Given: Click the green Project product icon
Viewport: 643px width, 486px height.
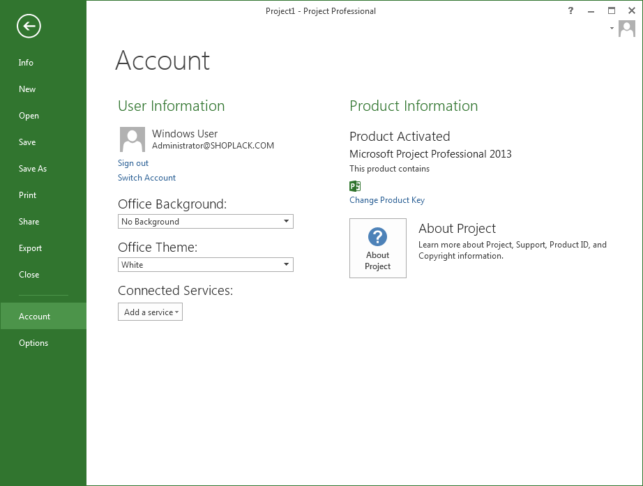Looking at the screenshot, I should pyautogui.click(x=355, y=186).
